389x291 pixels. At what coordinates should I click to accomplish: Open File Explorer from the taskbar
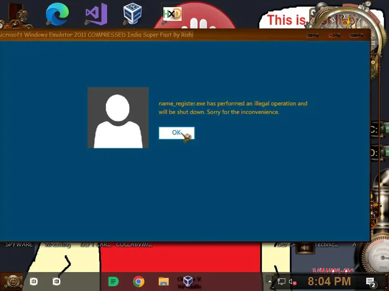click(163, 282)
